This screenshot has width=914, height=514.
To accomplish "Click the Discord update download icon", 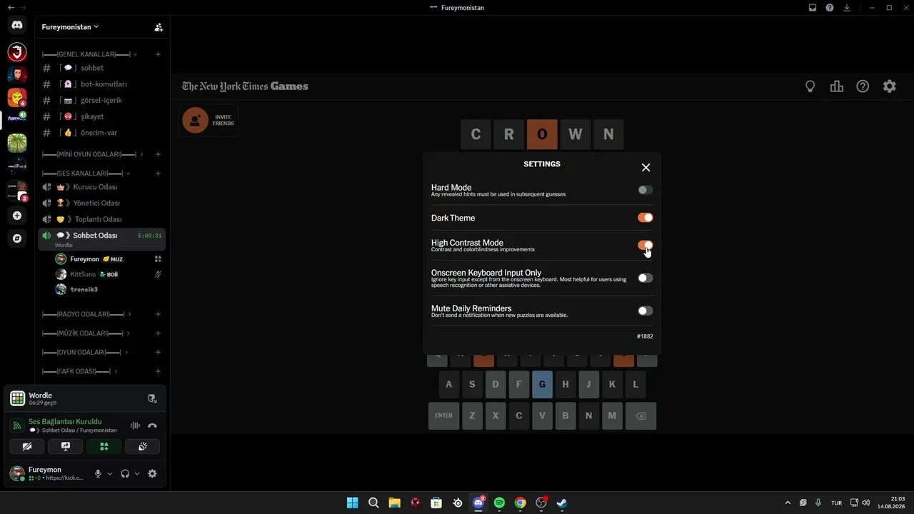I will click(847, 8).
